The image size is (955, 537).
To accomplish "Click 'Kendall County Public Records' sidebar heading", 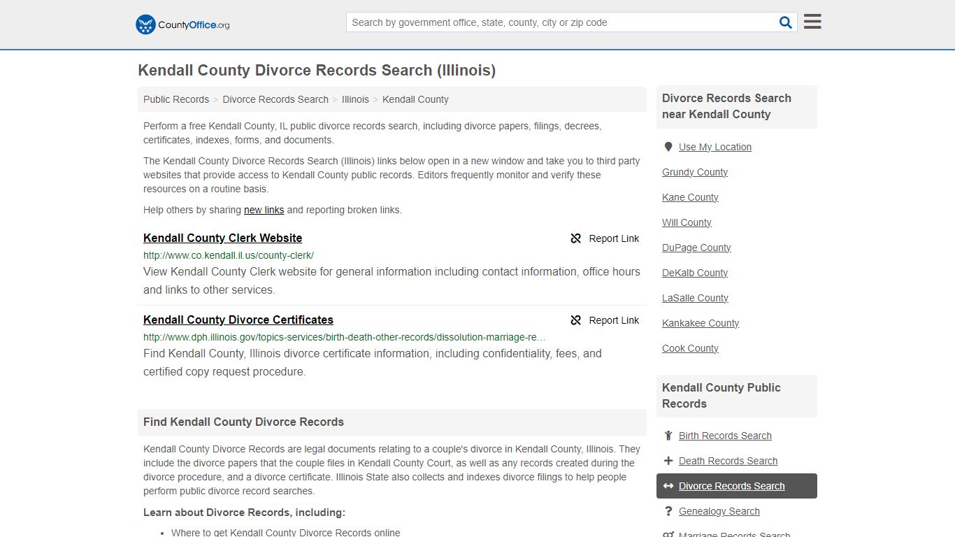I will click(x=721, y=396).
